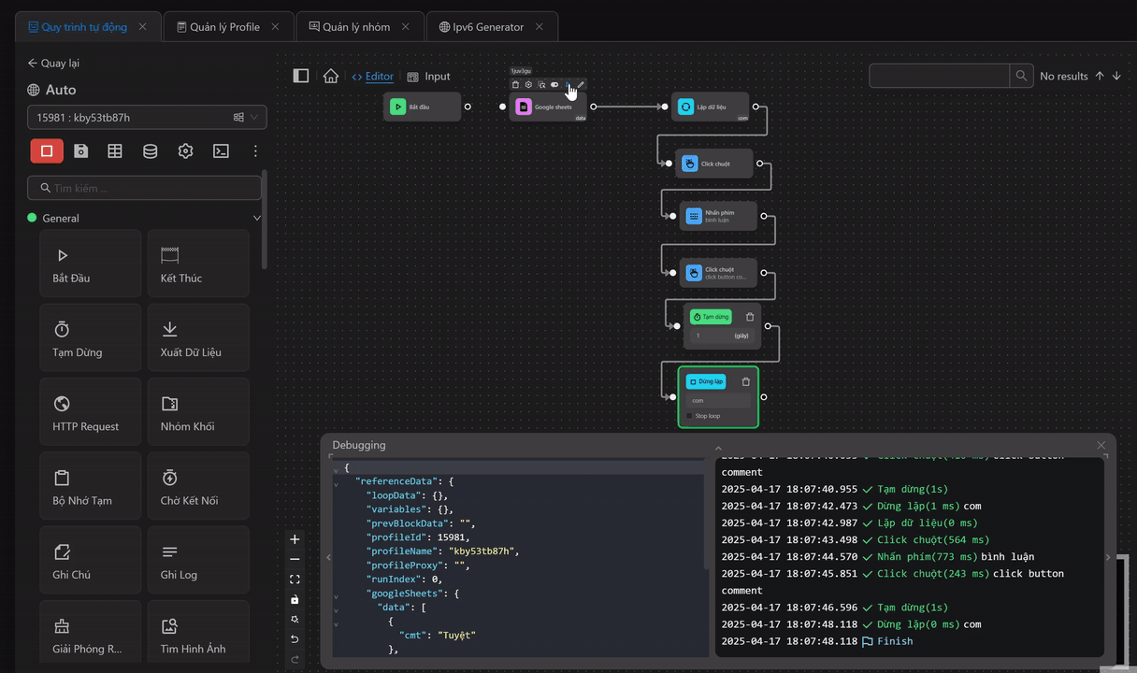Click the home icon in editor header
The image size is (1137, 673).
click(x=331, y=77)
